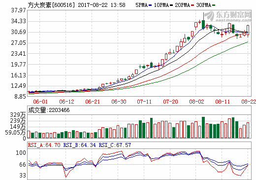Click the 30.69 price axis label

[x=18, y=32]
